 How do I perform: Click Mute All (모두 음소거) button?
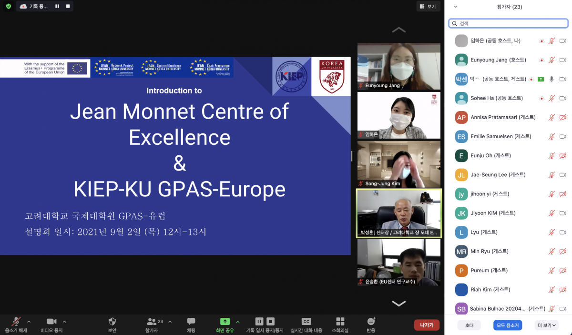[508, 325]
